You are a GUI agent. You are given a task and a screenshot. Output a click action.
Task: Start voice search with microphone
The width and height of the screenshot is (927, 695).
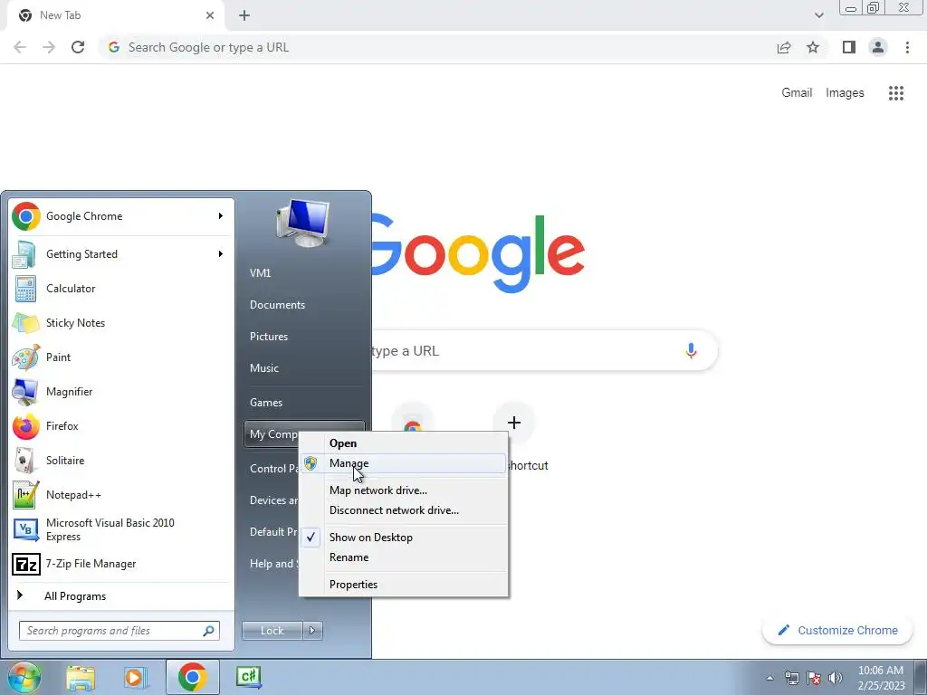tap(691, 350)
